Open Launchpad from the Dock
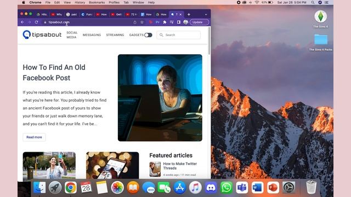The image size is (351, 197). [55, 187]
